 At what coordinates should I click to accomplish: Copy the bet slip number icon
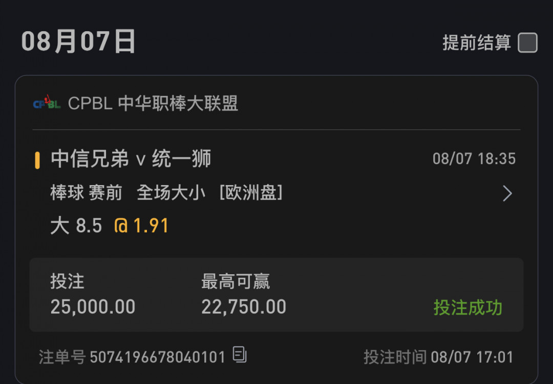[x=240, y=355]
